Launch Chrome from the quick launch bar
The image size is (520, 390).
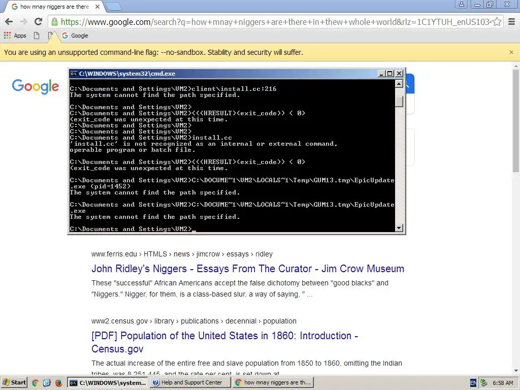tap(35, 383)
